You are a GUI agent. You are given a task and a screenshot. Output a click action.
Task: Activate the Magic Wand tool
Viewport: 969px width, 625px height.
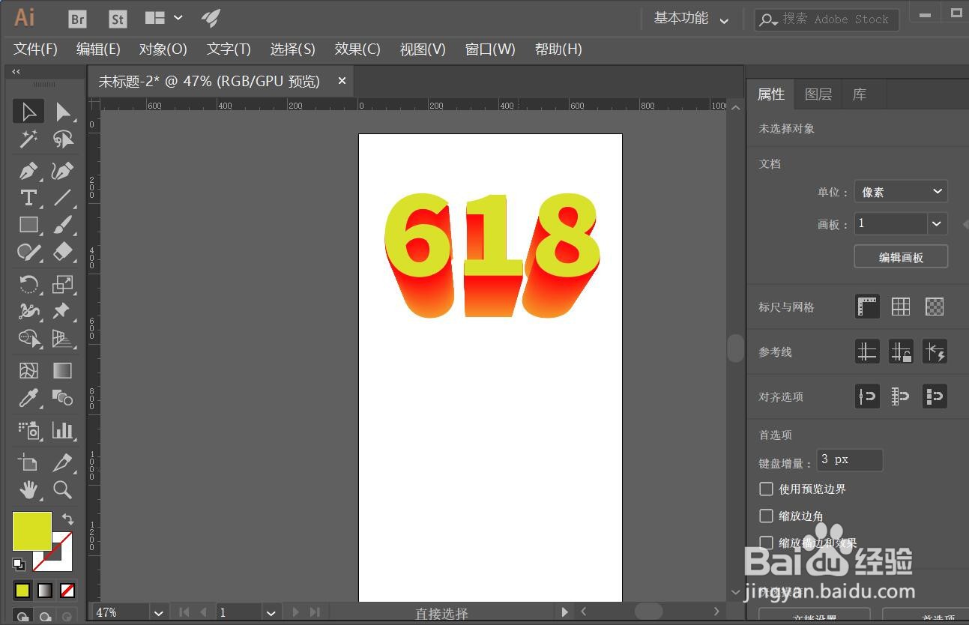28,139
